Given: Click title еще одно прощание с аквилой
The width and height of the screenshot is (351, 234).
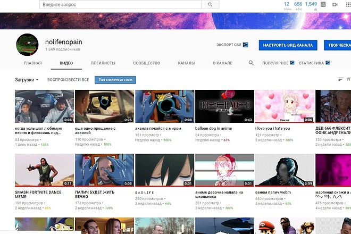Looking at the screenshot, I should (95, 130).
